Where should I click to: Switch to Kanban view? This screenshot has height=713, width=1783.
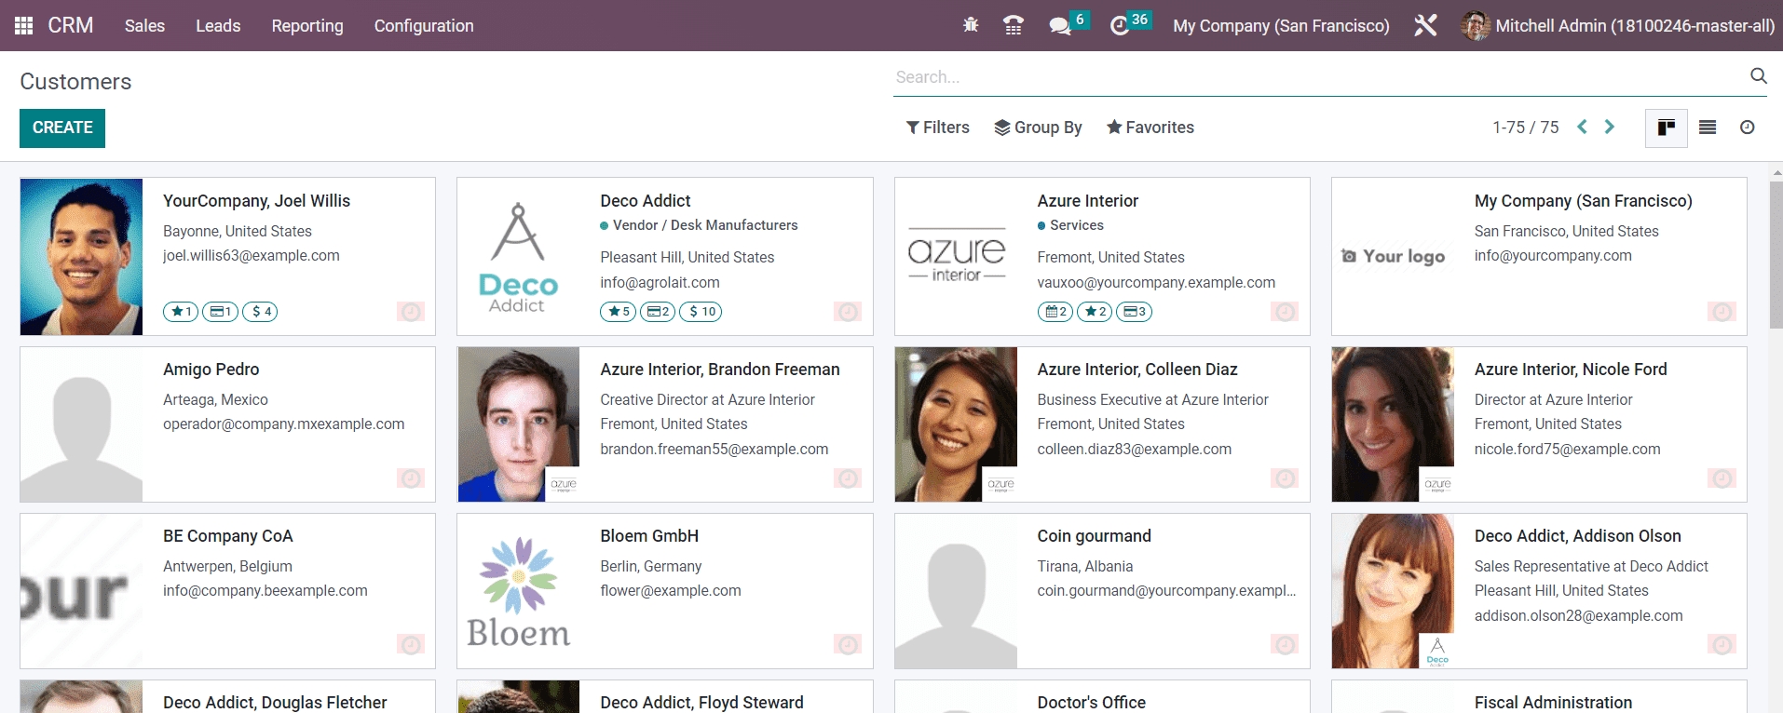[1666, 128]
